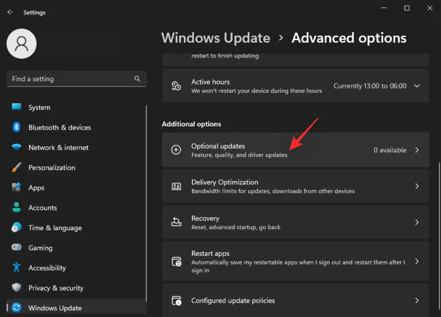
Task: Click the search magnifier icon
Action: pyautogui.click(x=137, y=78)
